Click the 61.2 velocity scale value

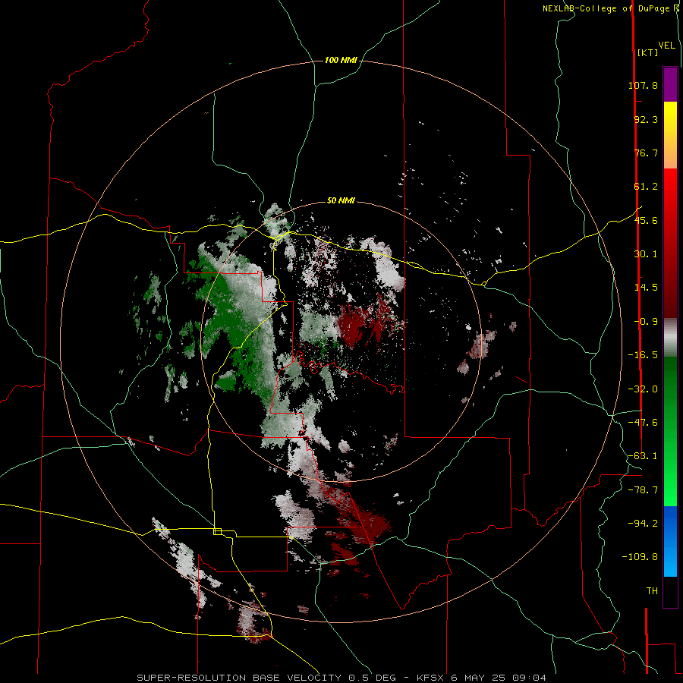pyautogui.click(x=646, y=187)
